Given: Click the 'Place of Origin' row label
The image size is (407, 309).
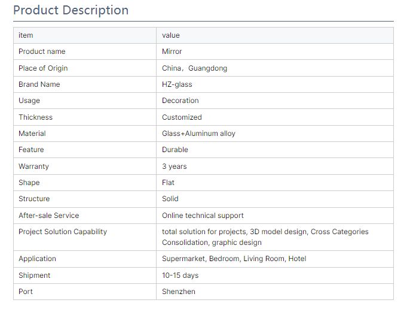Looking at the screenshot, I should (43, 68).
